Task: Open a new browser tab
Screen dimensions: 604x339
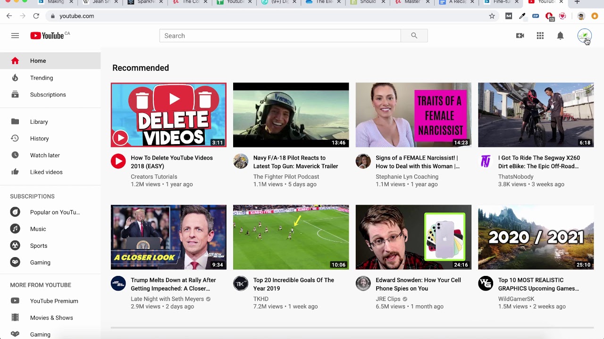Action: tap(577, 2)
